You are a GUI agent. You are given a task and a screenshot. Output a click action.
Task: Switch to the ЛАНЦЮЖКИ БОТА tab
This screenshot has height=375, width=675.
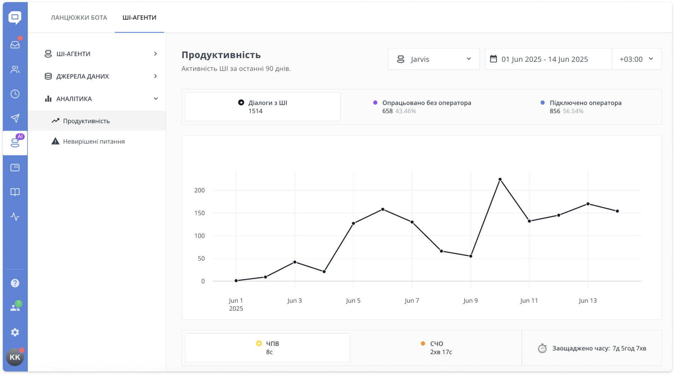(x=79, y=17)
